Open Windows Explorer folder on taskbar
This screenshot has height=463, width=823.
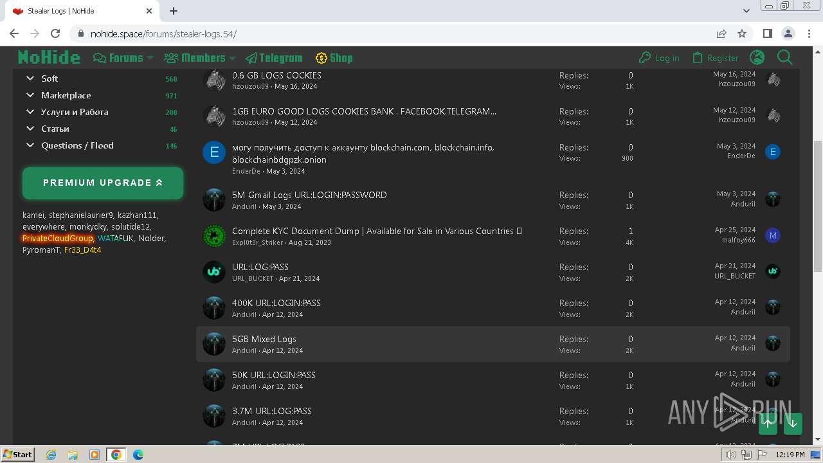pos(73,455)
